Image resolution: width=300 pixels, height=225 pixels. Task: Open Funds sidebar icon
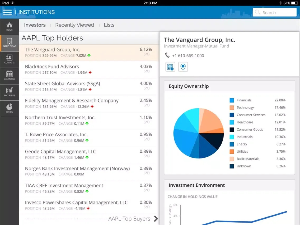pyautogui.click(x=10, y=109)
